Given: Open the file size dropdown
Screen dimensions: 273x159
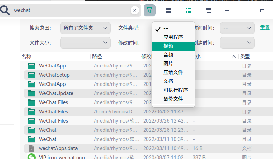Looking at the screenshot, I should [85, 43].
